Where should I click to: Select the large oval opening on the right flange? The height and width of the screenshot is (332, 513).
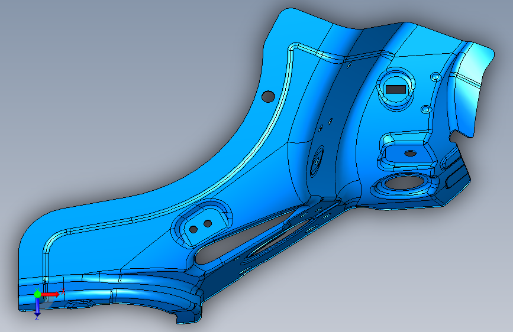point(405,182)
